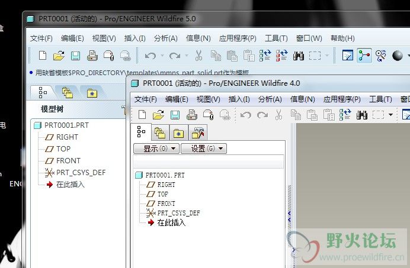Screen dimensions: 410x268
Task: Cut scissors icon in Wildfire 4.0 toolbar
Action: click(278, 115)
